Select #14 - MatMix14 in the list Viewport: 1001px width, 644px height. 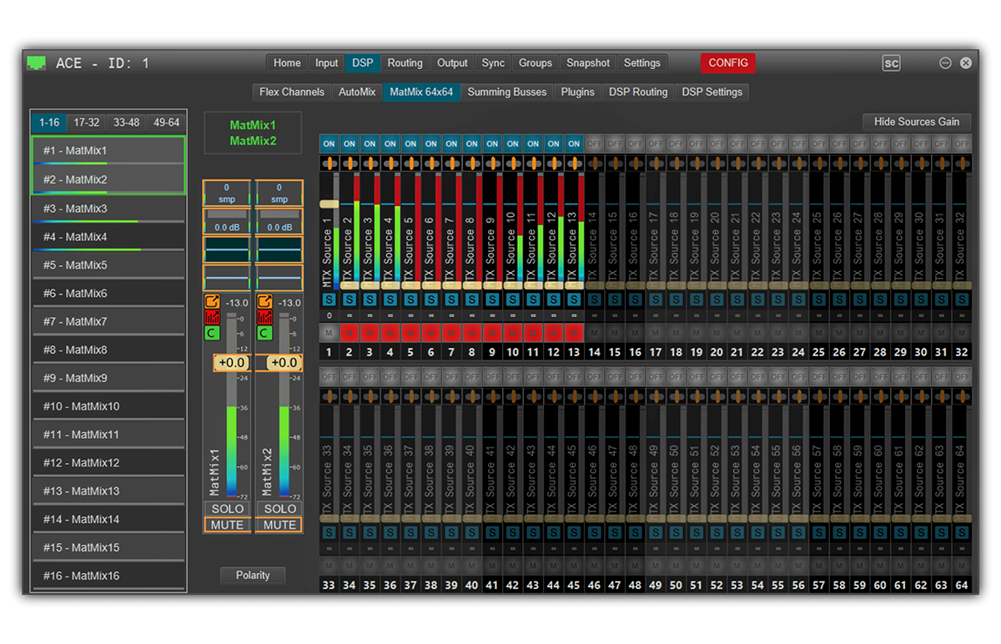pyautogui.click(x=108, y=520)
